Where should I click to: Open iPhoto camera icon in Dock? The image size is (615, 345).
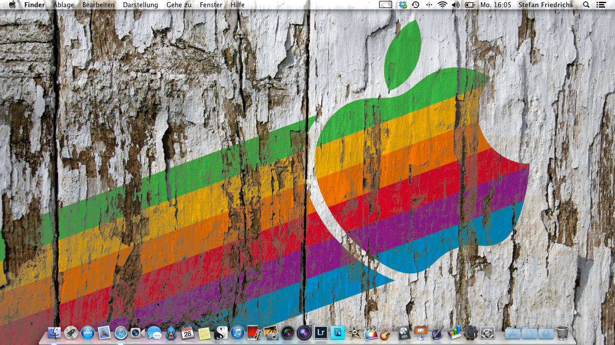click(271, 333)
